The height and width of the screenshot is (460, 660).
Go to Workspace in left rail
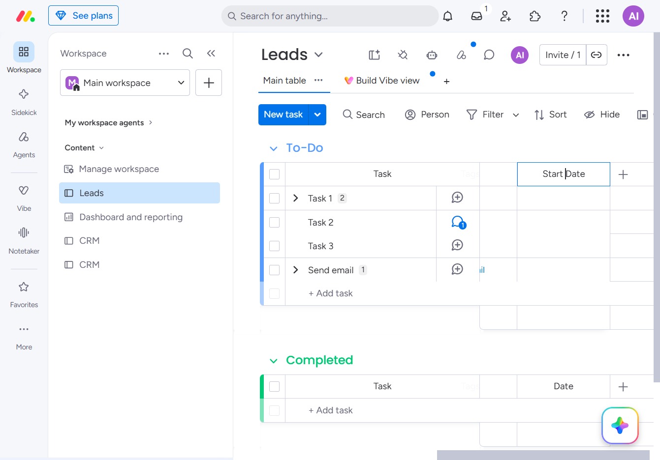pos(24,57)
